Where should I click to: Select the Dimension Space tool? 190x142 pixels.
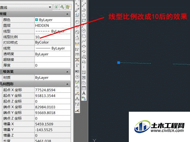coord(77,59)
